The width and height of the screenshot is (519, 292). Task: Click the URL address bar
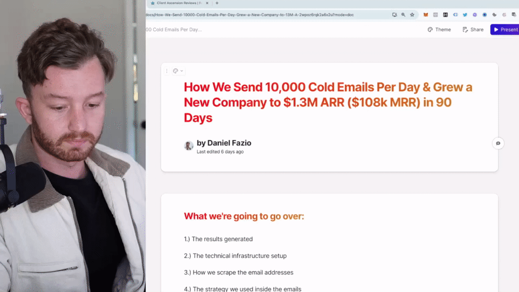250,15
